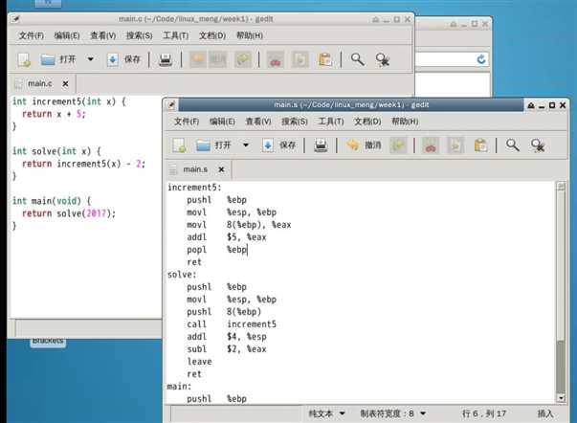Open 纯文本 syntax highlighting dropdown
The image size is (577, 423).
pos(326,413)
